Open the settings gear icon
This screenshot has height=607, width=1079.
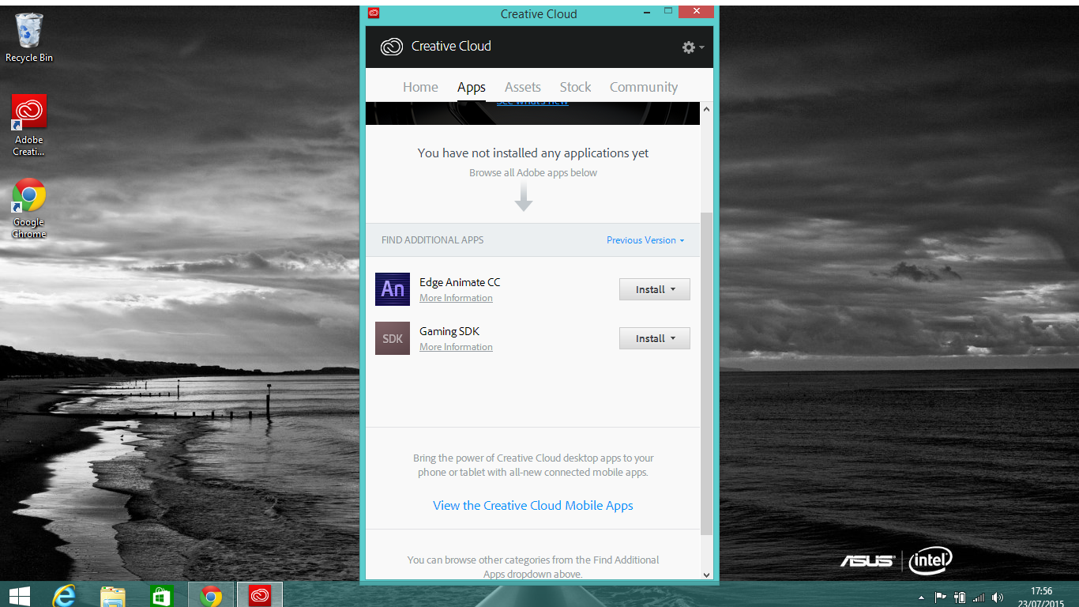point(688,47)
